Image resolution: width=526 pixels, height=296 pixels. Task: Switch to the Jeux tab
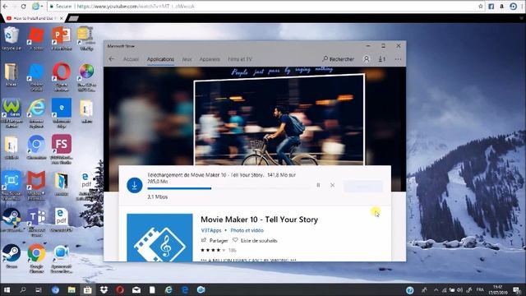pos(187,59)
